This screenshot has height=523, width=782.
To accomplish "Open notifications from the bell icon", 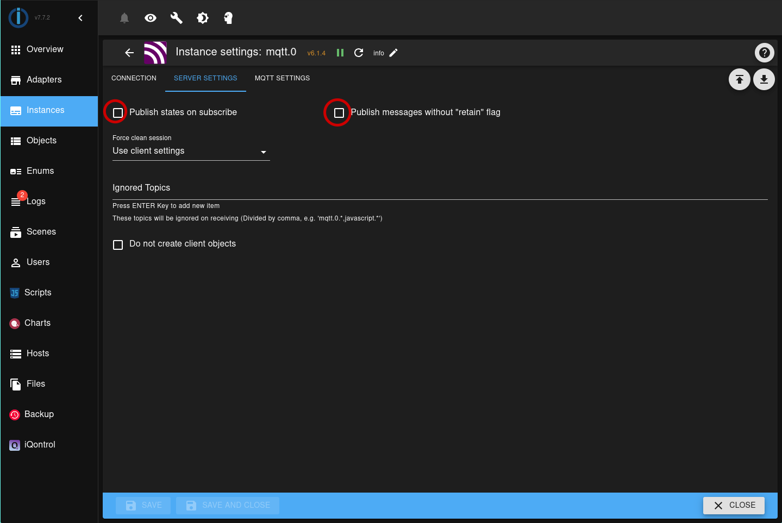I will [x=124, y=17].
